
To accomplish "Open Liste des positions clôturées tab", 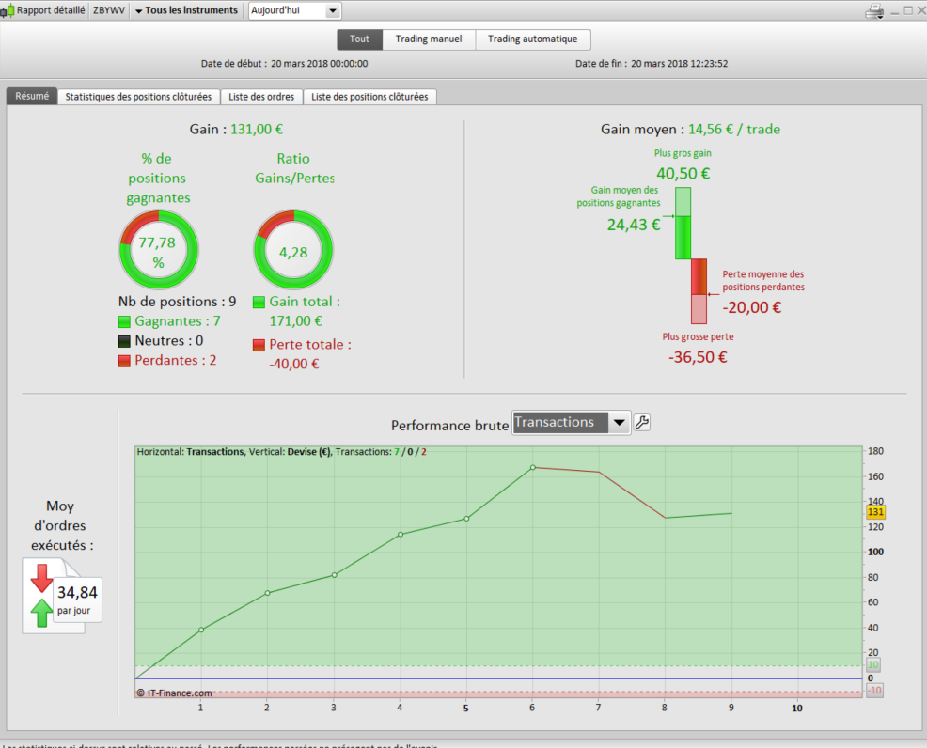I will (x=369, y=97).
